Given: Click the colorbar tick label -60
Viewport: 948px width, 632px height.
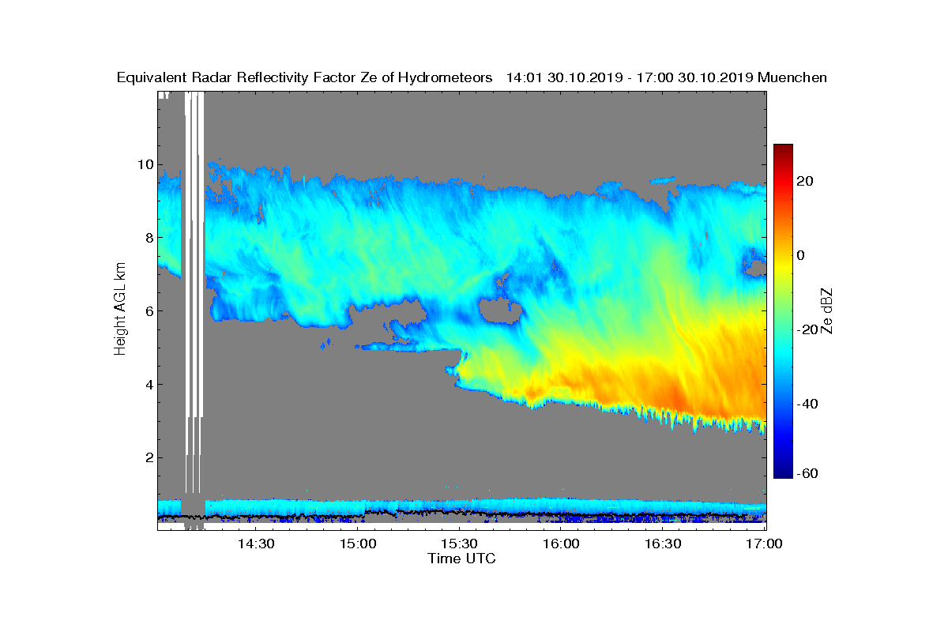Looking at the screenshot, I should (x=807, y=473).
